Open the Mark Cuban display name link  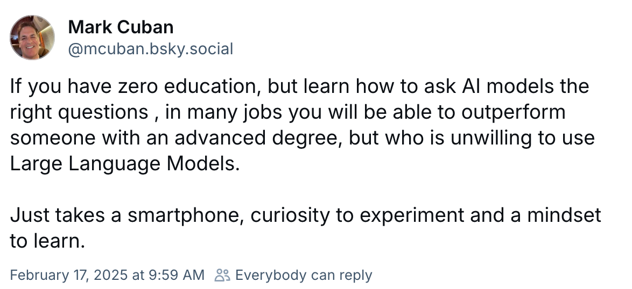(121, 27)
